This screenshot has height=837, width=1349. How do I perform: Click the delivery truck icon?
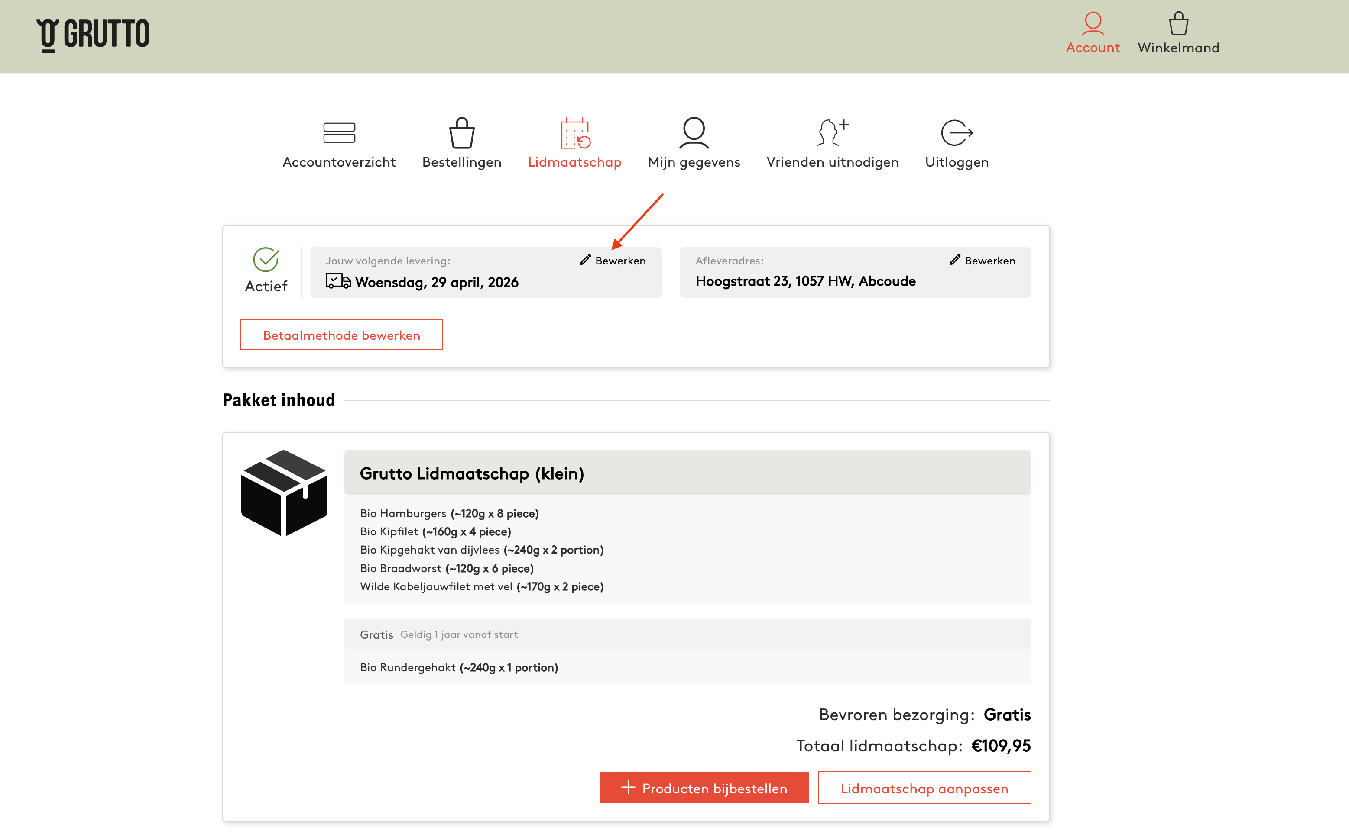point(338,281)
